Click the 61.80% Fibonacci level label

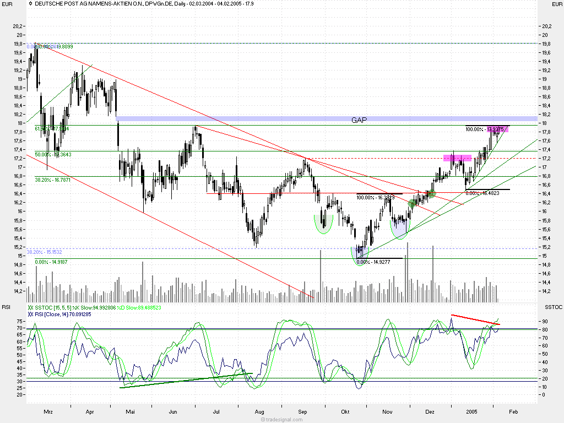coord(52,129)
